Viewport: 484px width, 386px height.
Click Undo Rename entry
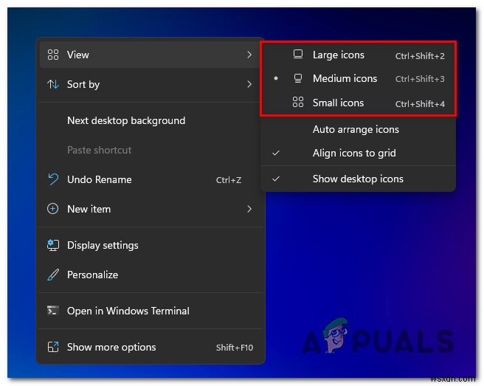151,179
